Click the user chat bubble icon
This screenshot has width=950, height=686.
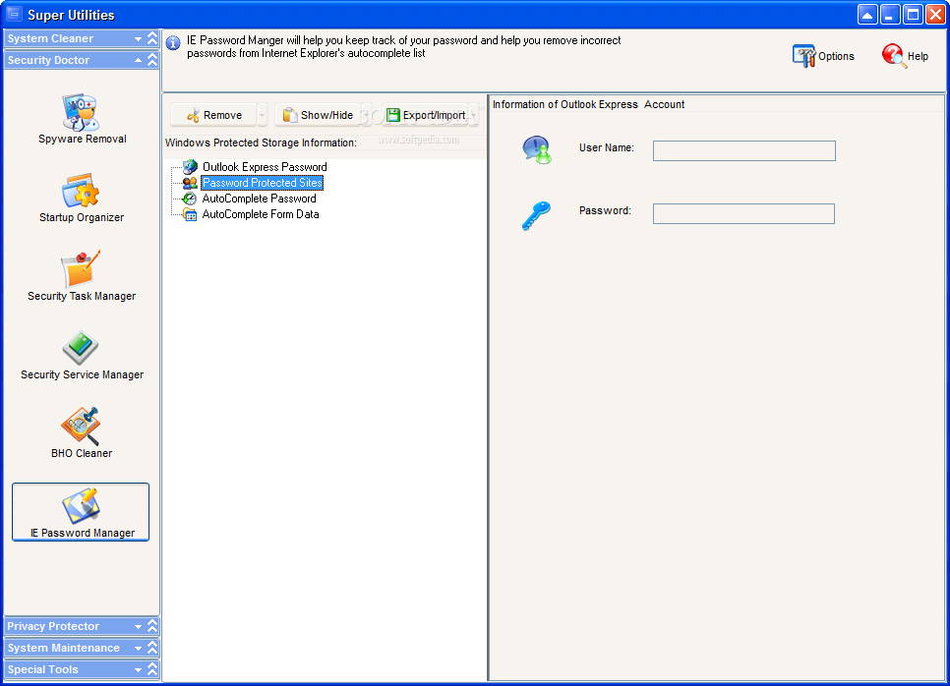[537, 149]
